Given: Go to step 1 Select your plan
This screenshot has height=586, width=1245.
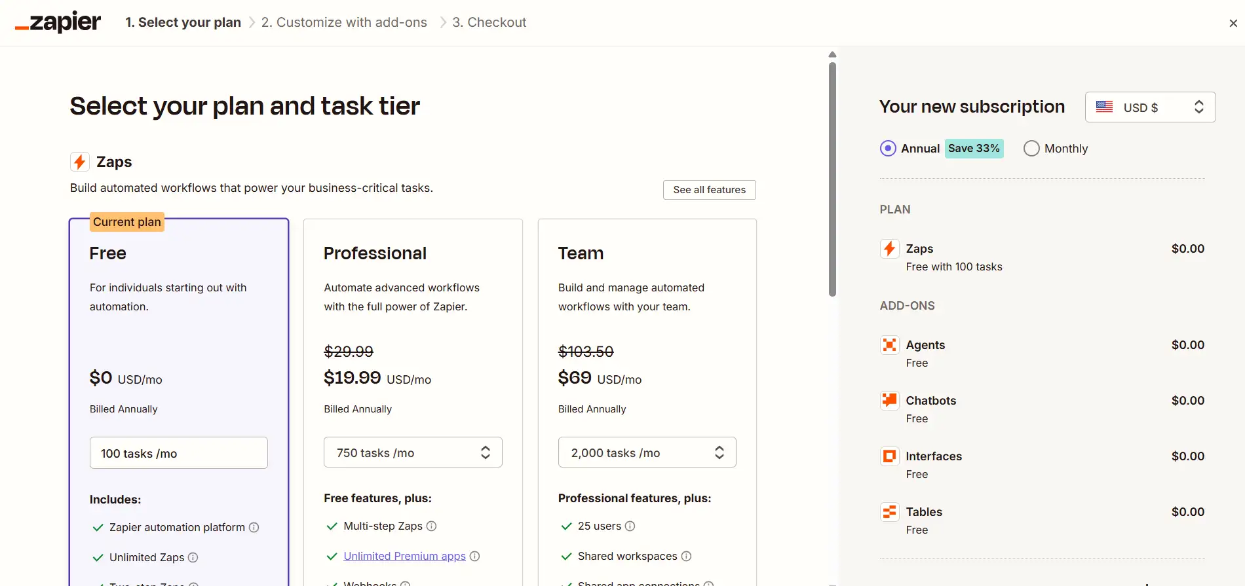Looking at the screenshot, I should click(183, 22).
